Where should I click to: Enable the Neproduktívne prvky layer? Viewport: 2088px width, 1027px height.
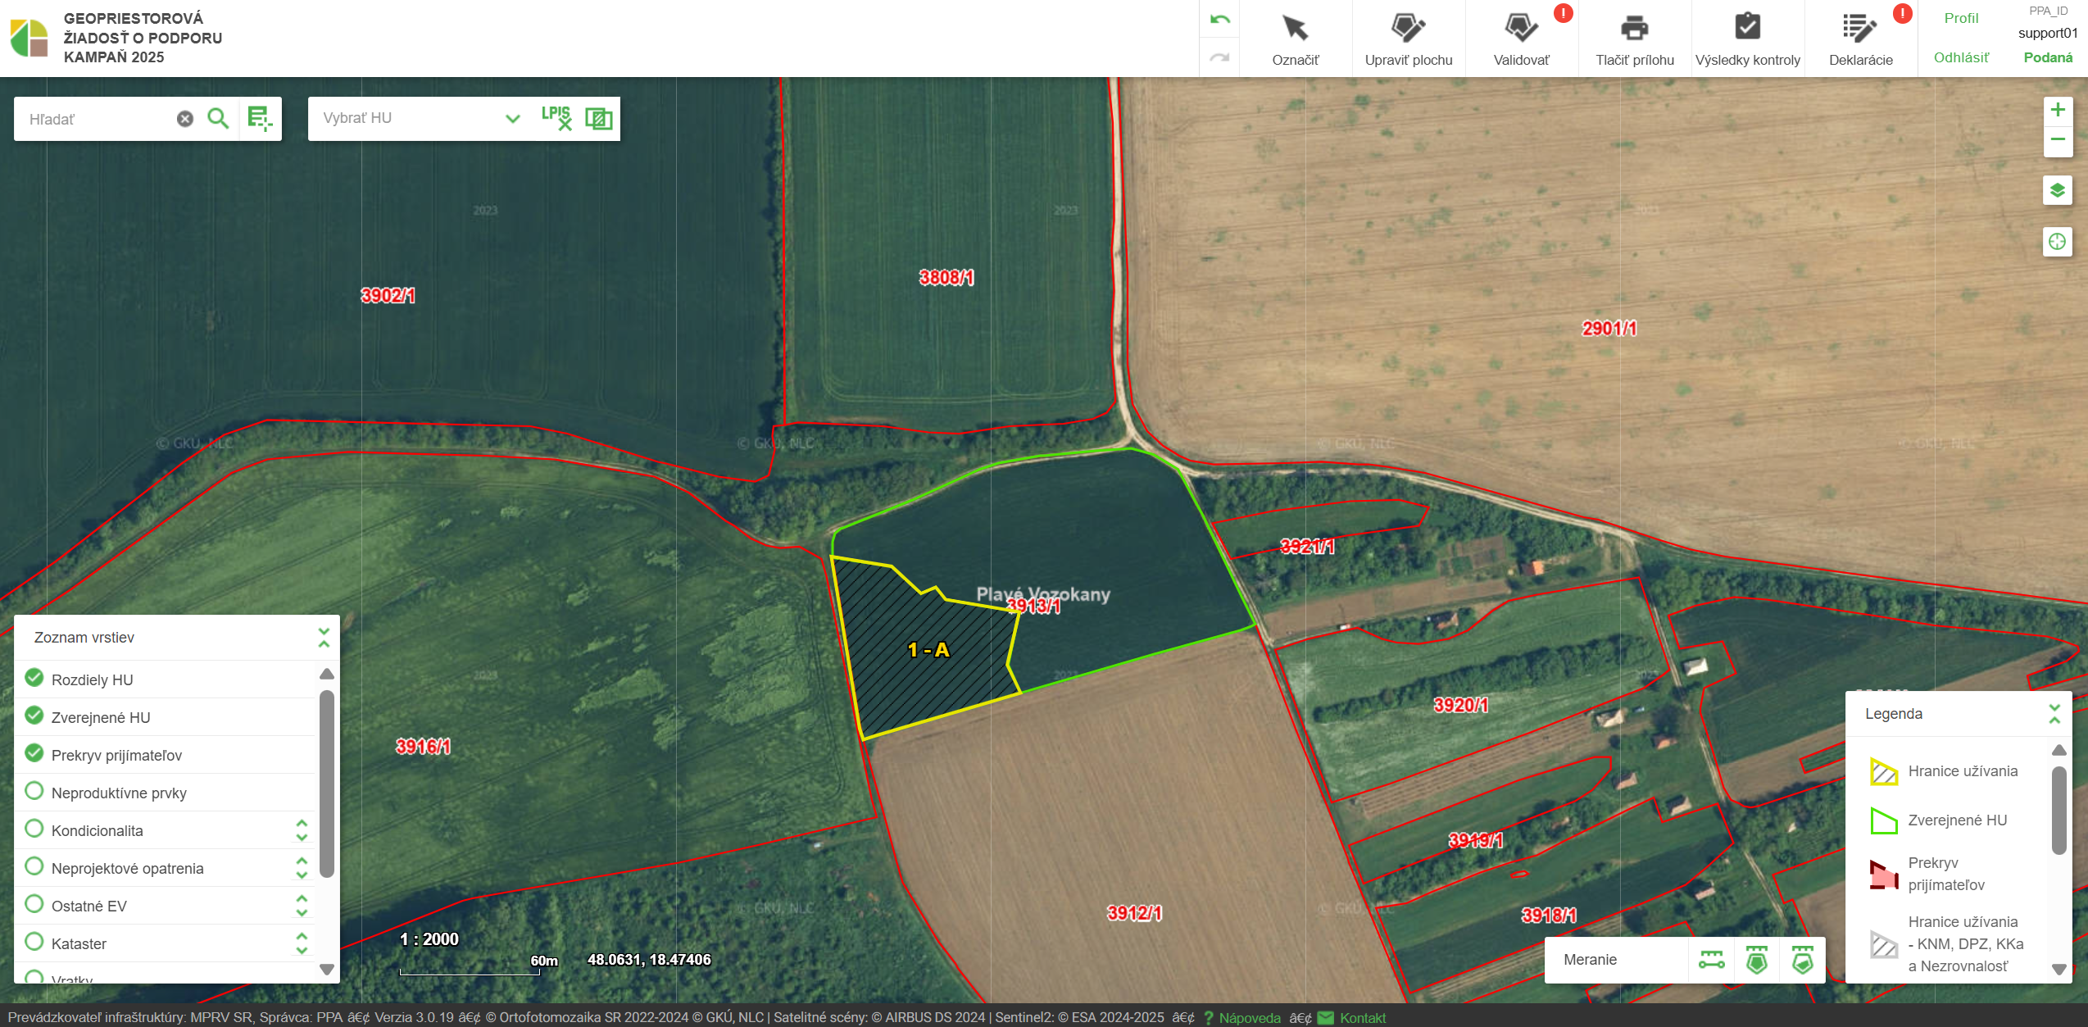click(x=34, y=791)
